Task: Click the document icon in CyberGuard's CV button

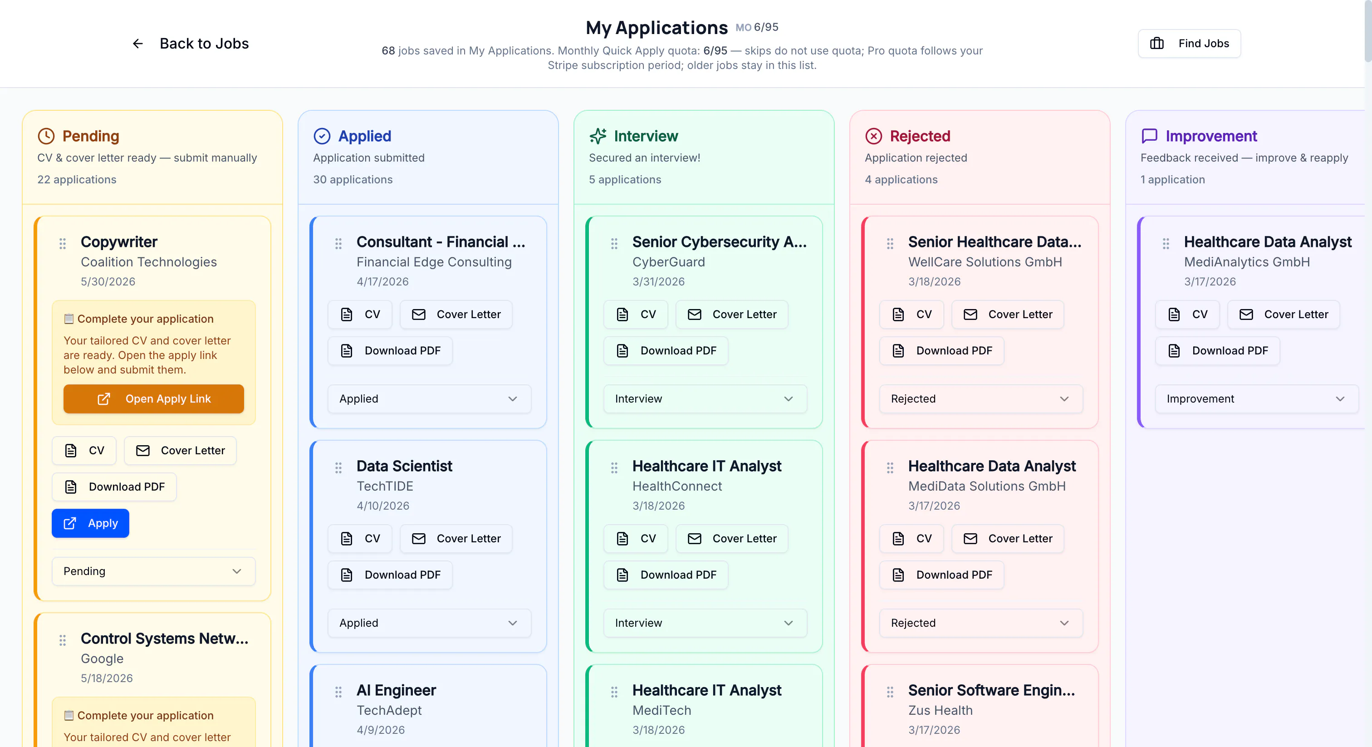Action: (622, 315)
